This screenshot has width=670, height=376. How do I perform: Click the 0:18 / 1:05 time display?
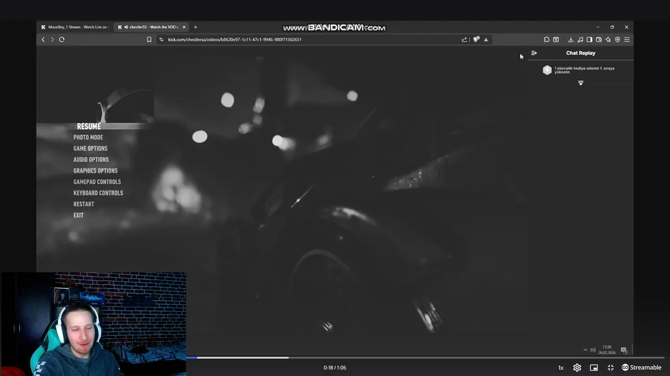point(335,368)
